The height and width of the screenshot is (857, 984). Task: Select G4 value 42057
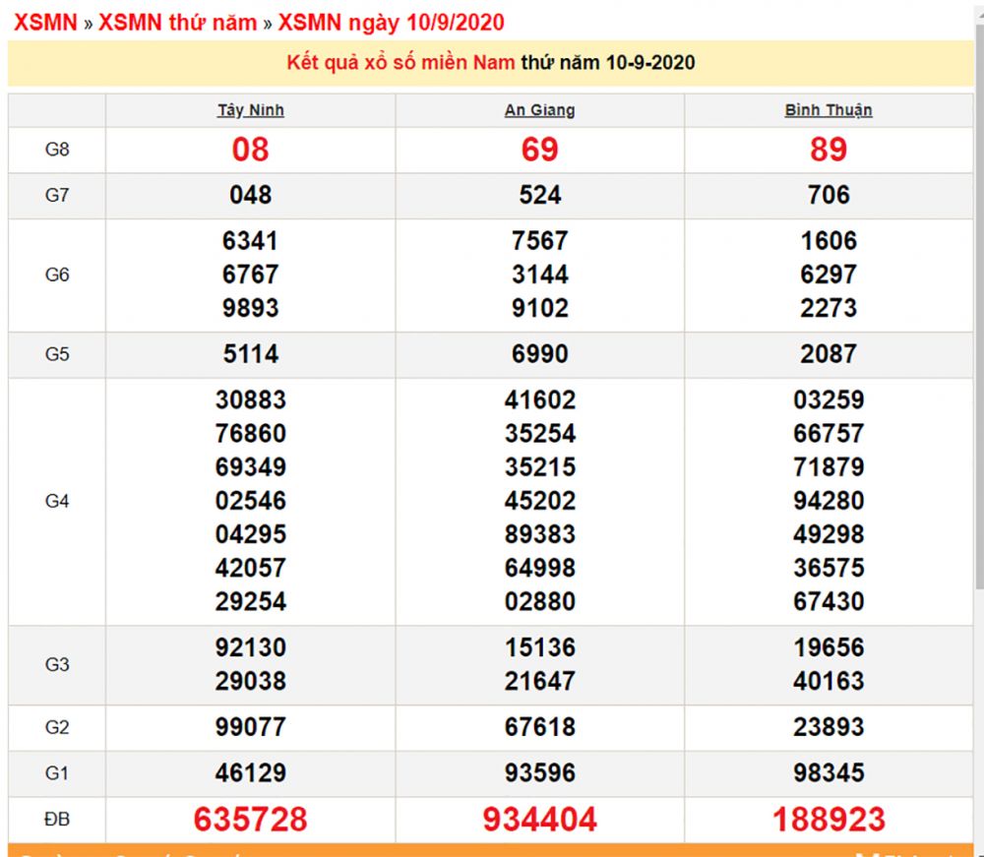[x=250, y=569]
